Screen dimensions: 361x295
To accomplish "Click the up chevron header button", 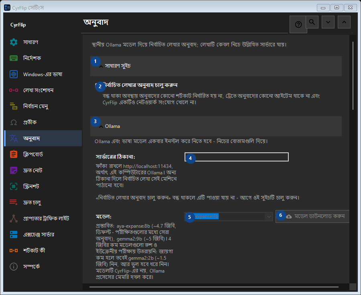I will [344, 22].
